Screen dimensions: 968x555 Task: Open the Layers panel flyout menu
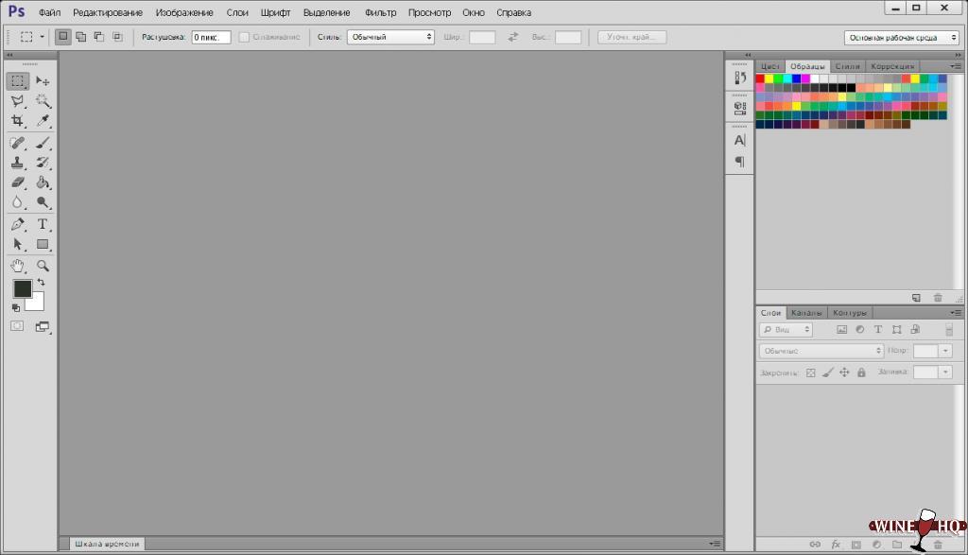point(954,311)
